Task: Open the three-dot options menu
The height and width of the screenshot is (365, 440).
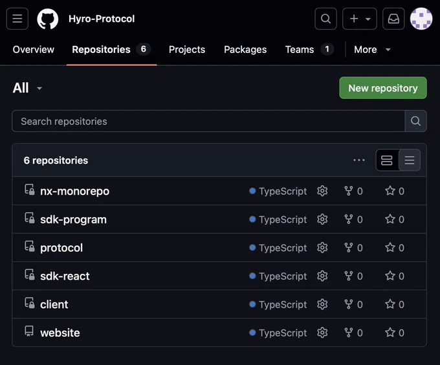Action: 359,160
